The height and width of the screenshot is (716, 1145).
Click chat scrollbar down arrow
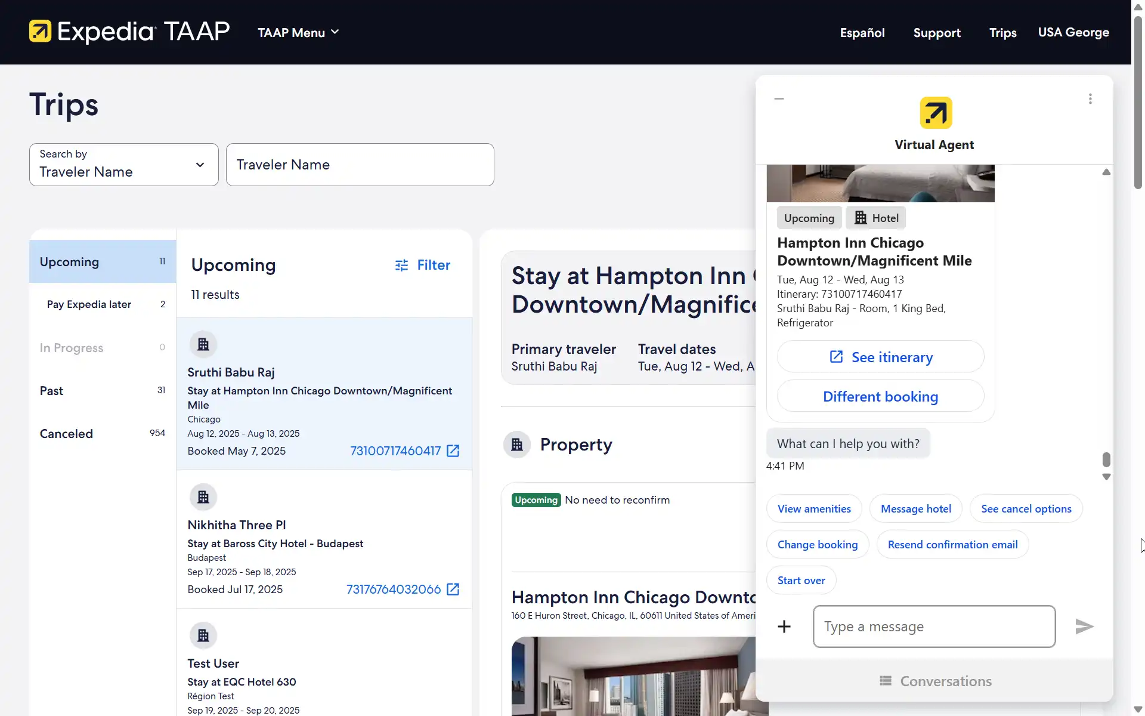tap(1106, 477)
